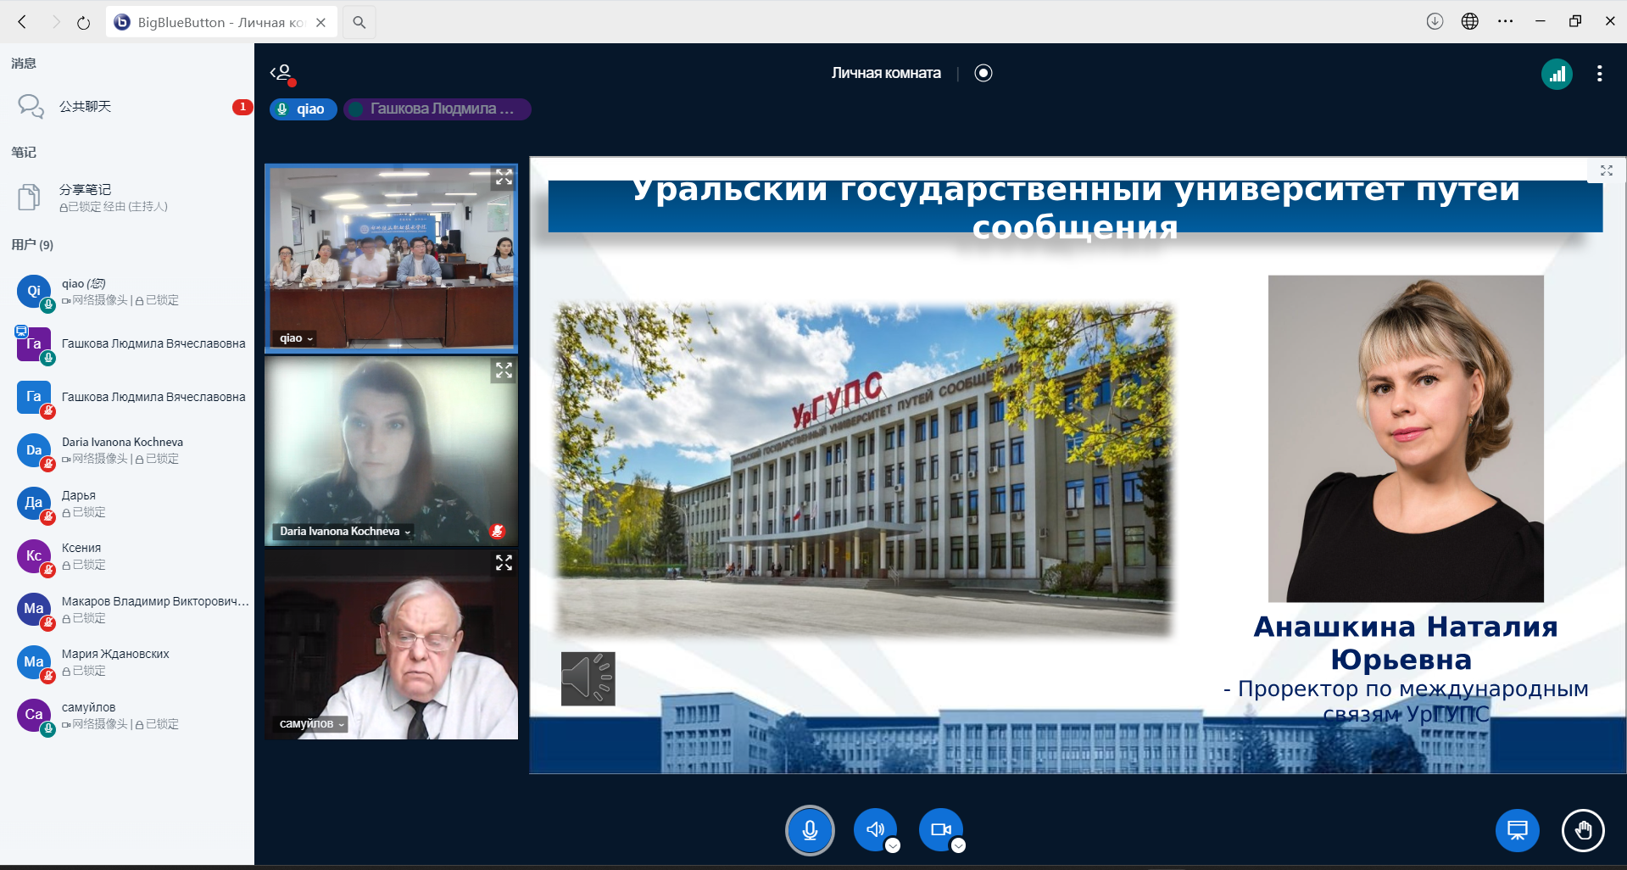The width and height of the screenshot is (1627, 870).
Task: Expand the qiao webcam to fullscreen
Action: click(x=504, y=177)
